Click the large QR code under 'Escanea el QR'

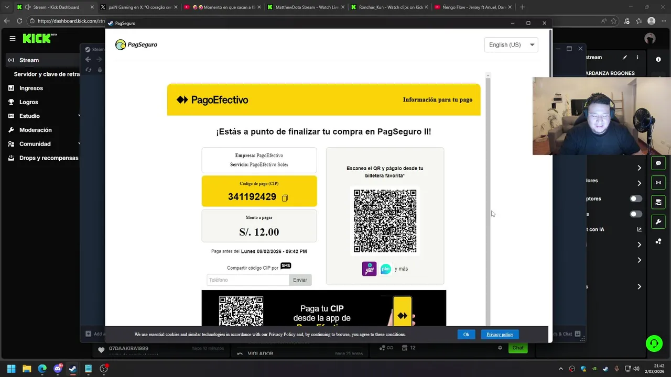tap(385, 221)
